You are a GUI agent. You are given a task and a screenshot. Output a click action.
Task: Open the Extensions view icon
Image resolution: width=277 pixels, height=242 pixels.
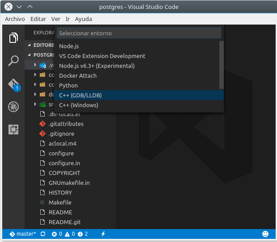click(13, 129)
